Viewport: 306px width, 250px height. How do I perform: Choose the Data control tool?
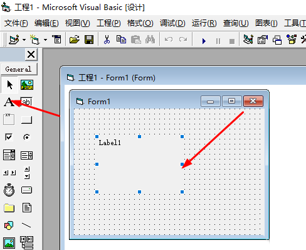click(x=27, y=243)
